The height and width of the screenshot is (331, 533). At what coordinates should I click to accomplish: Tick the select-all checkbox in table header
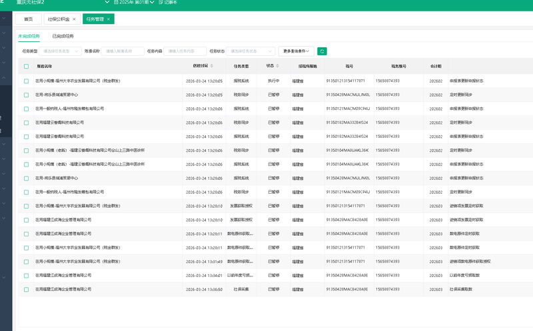26,67
